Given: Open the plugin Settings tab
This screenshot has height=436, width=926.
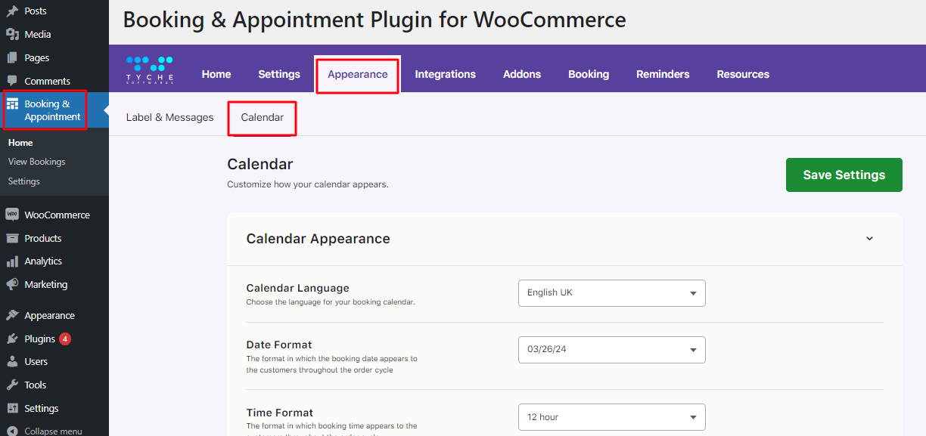Looking at the screenshot, I should (x=279, y=74).
